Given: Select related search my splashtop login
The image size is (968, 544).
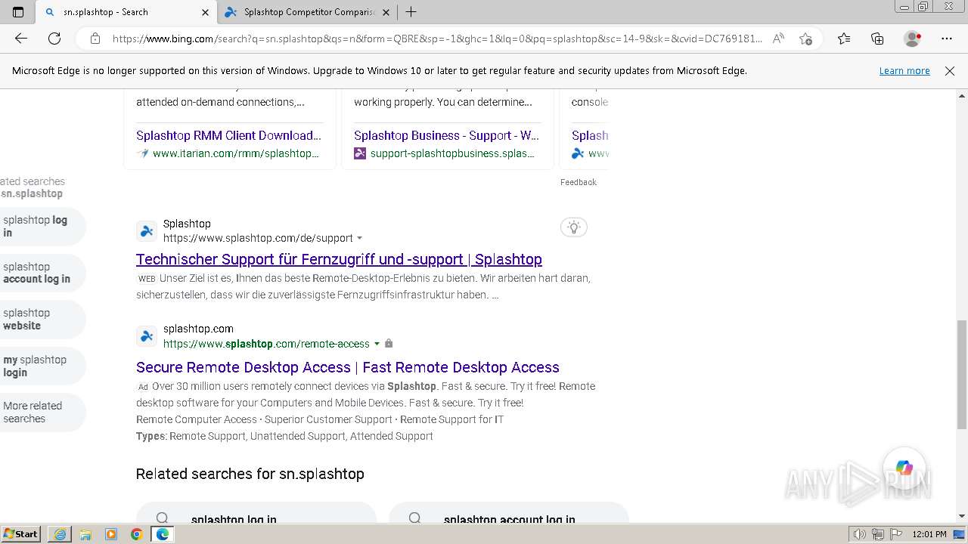Looking at the screenshot, I should (42, 366).
